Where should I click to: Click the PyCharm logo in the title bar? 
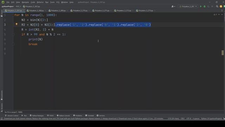3,2
